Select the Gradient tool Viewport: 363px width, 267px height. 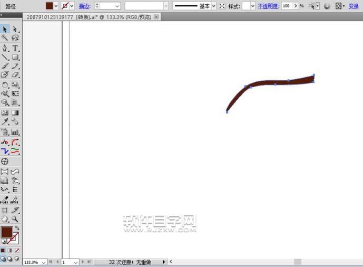[x=15, y=113]
